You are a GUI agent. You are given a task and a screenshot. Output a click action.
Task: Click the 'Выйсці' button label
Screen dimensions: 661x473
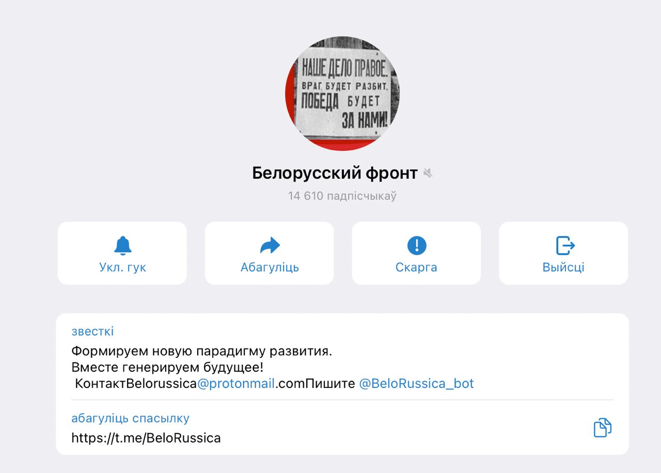coord(563,267)
